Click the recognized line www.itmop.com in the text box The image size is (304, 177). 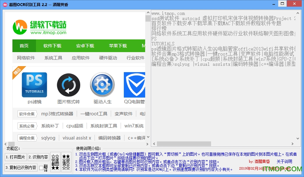(x=168, y=14)
